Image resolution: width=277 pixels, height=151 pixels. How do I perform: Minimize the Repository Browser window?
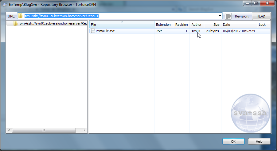(x=248, y=3)
